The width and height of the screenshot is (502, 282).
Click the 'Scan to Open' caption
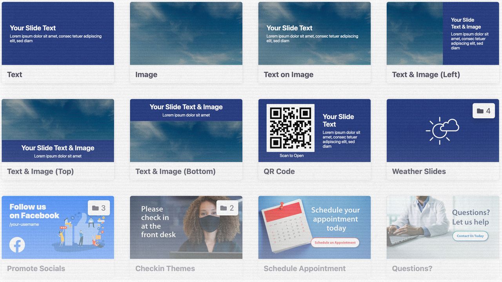click(291, 155)
